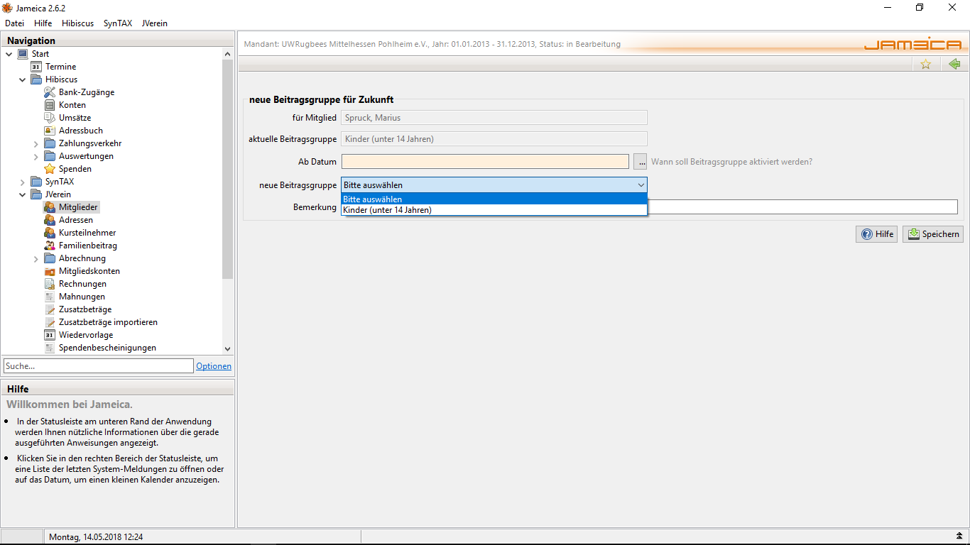This screenshot has width=970, height=545.
Task: Click the Termine calendar icon
Action: (x=36, y=67)
